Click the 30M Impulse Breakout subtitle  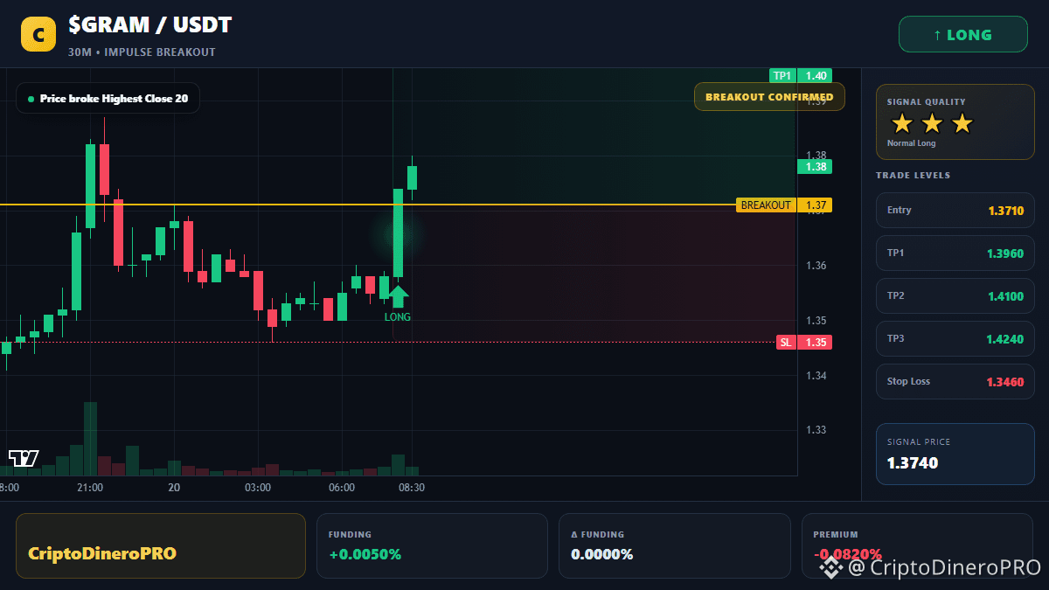[x=142, y=52]
